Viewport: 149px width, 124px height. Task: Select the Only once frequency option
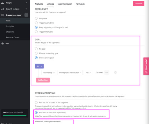[36, 18]
